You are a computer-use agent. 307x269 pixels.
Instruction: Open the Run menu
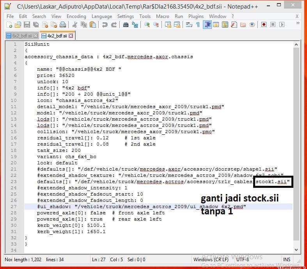tap(179, 16)
